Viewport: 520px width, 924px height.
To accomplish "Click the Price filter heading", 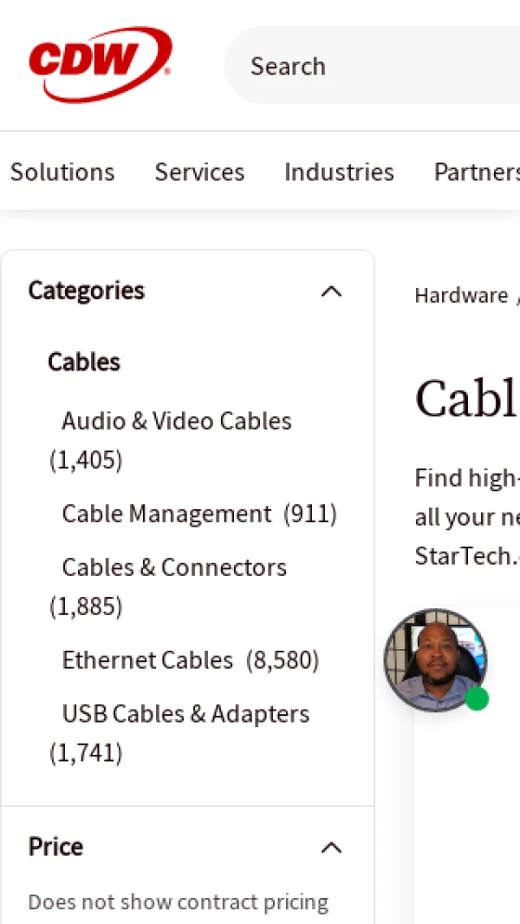I will pos(55,847).
